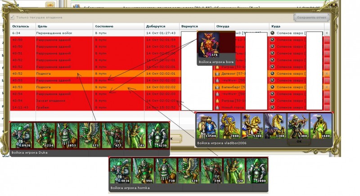360x196 pixels.
Task: Click the OK button below vladibor2006 troops
Action: tap(299, 142)
